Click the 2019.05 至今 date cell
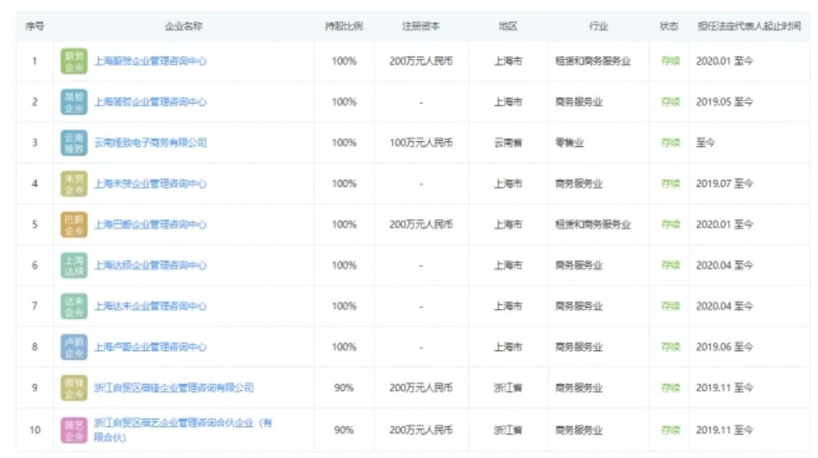818x458 pixels. (725, 101)
